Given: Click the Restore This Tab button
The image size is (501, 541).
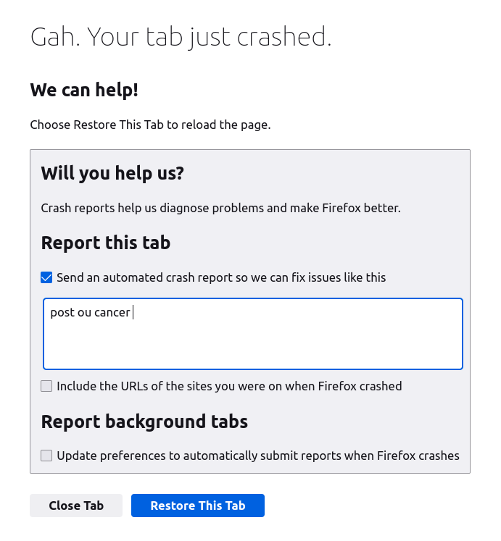Looking at the screenshot, I should 197,506.
